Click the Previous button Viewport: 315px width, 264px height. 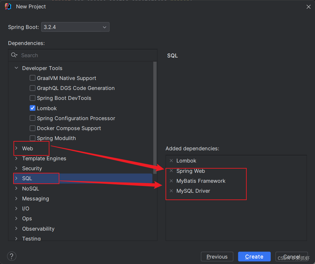(x=217, y=257)
